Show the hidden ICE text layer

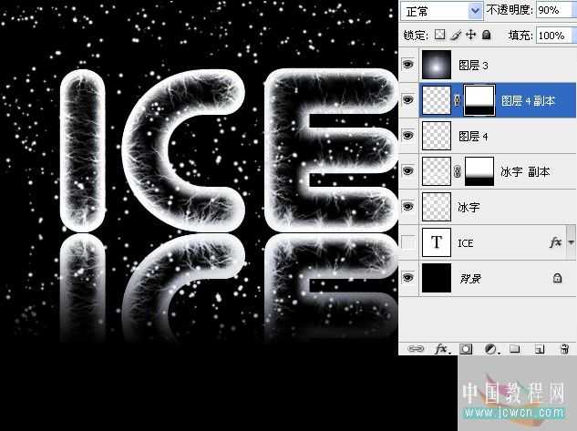407,242
